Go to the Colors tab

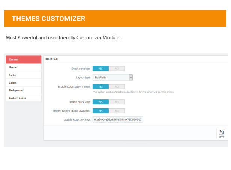click(24, 83)
